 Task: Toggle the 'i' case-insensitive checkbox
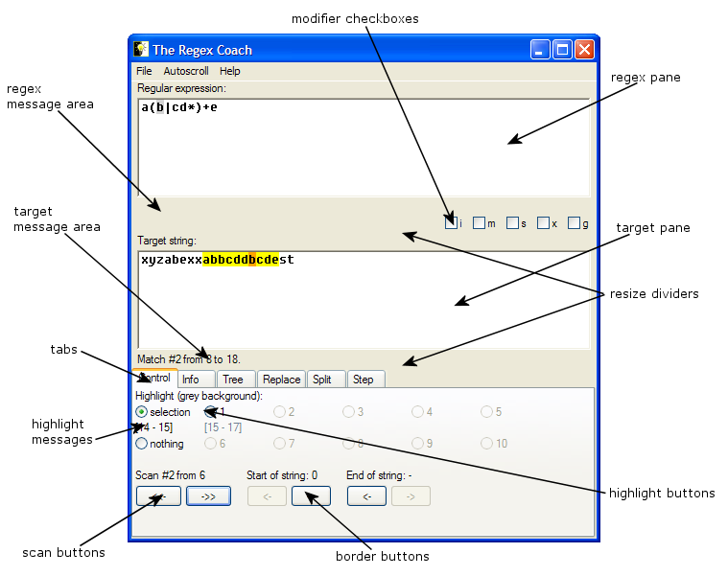pos(451,223)
